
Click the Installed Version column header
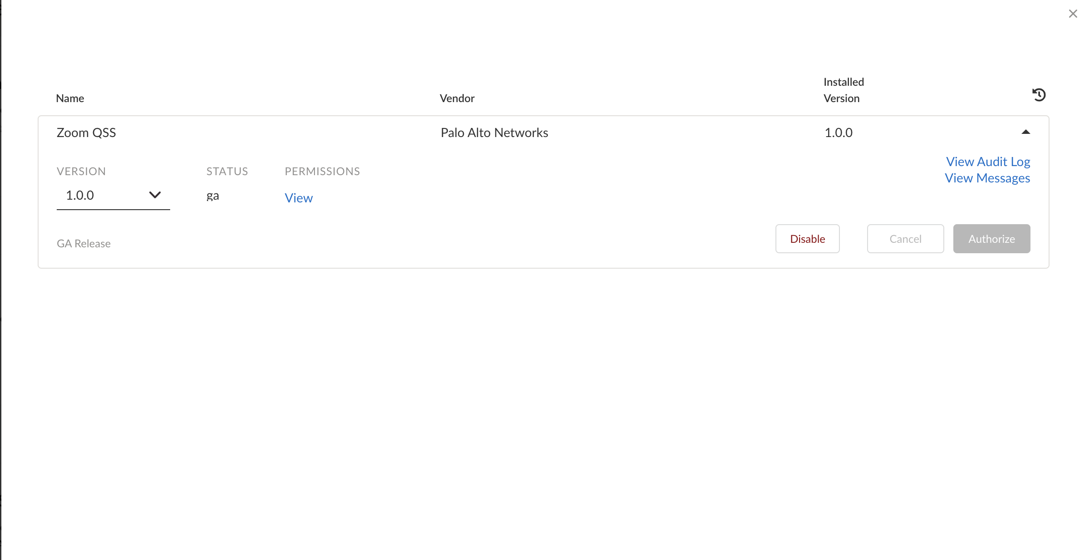tap(844, 90)
